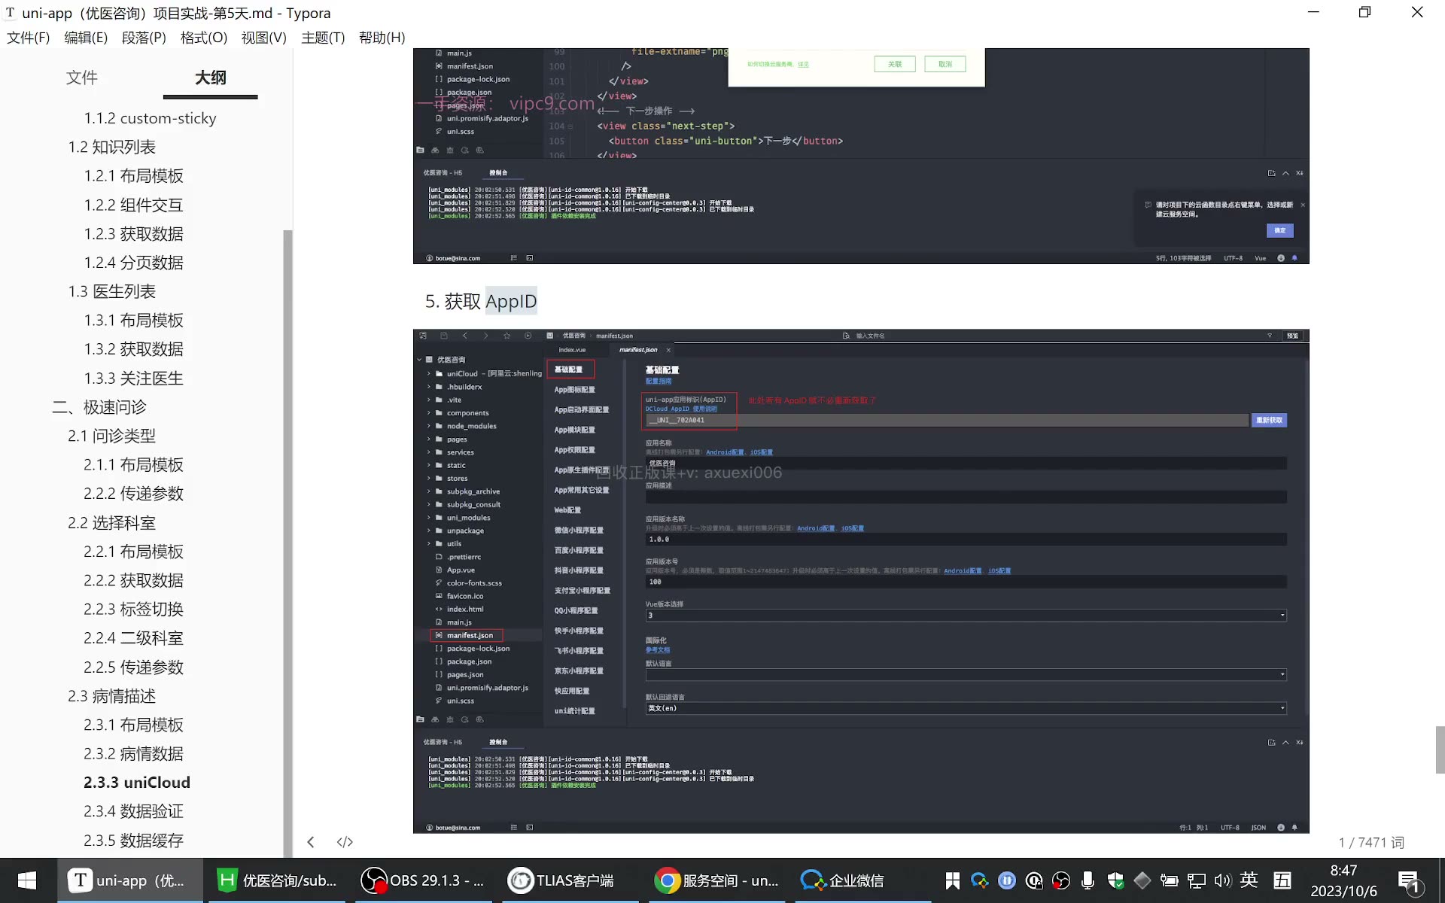Collapse the sidebar with the back arrow icon
The width and height of the screenshot is (1445, 903).
(311, 842)
